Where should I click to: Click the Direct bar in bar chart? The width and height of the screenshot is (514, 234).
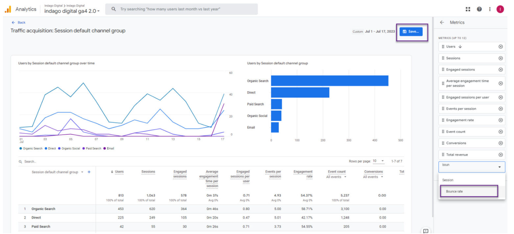coord(300,92)
